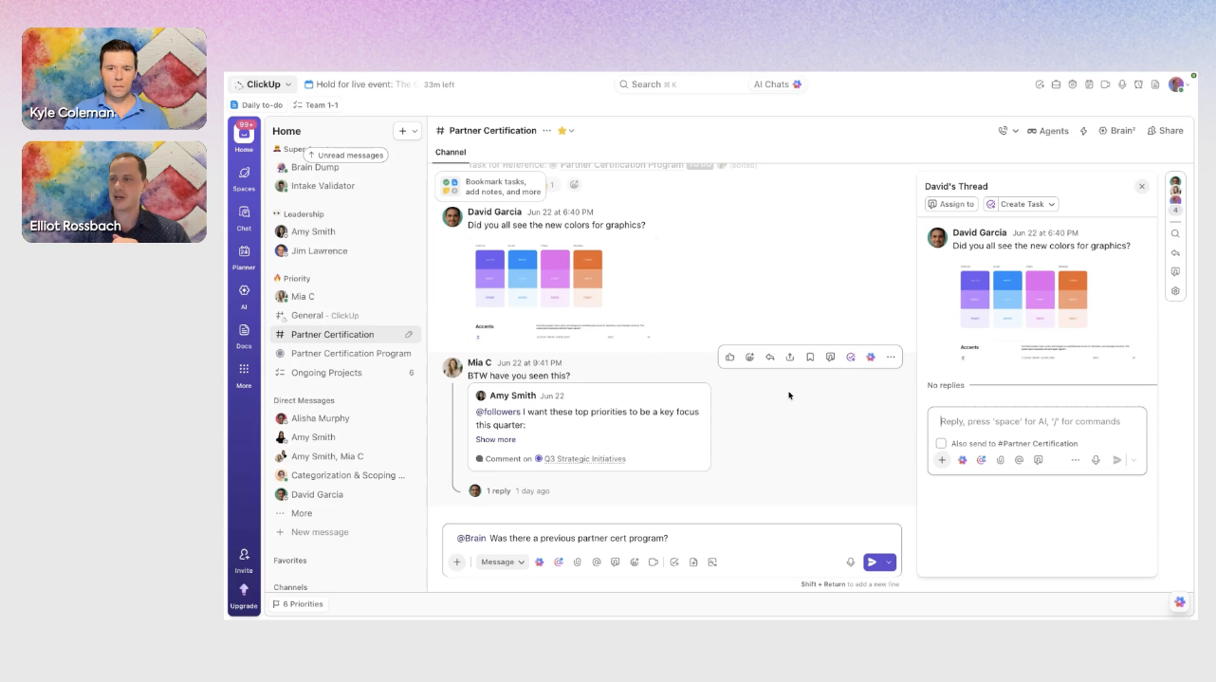The image size is (1216, 682).
Task: Open the Team 1-1 tab
Action: [x=316, y=105]
